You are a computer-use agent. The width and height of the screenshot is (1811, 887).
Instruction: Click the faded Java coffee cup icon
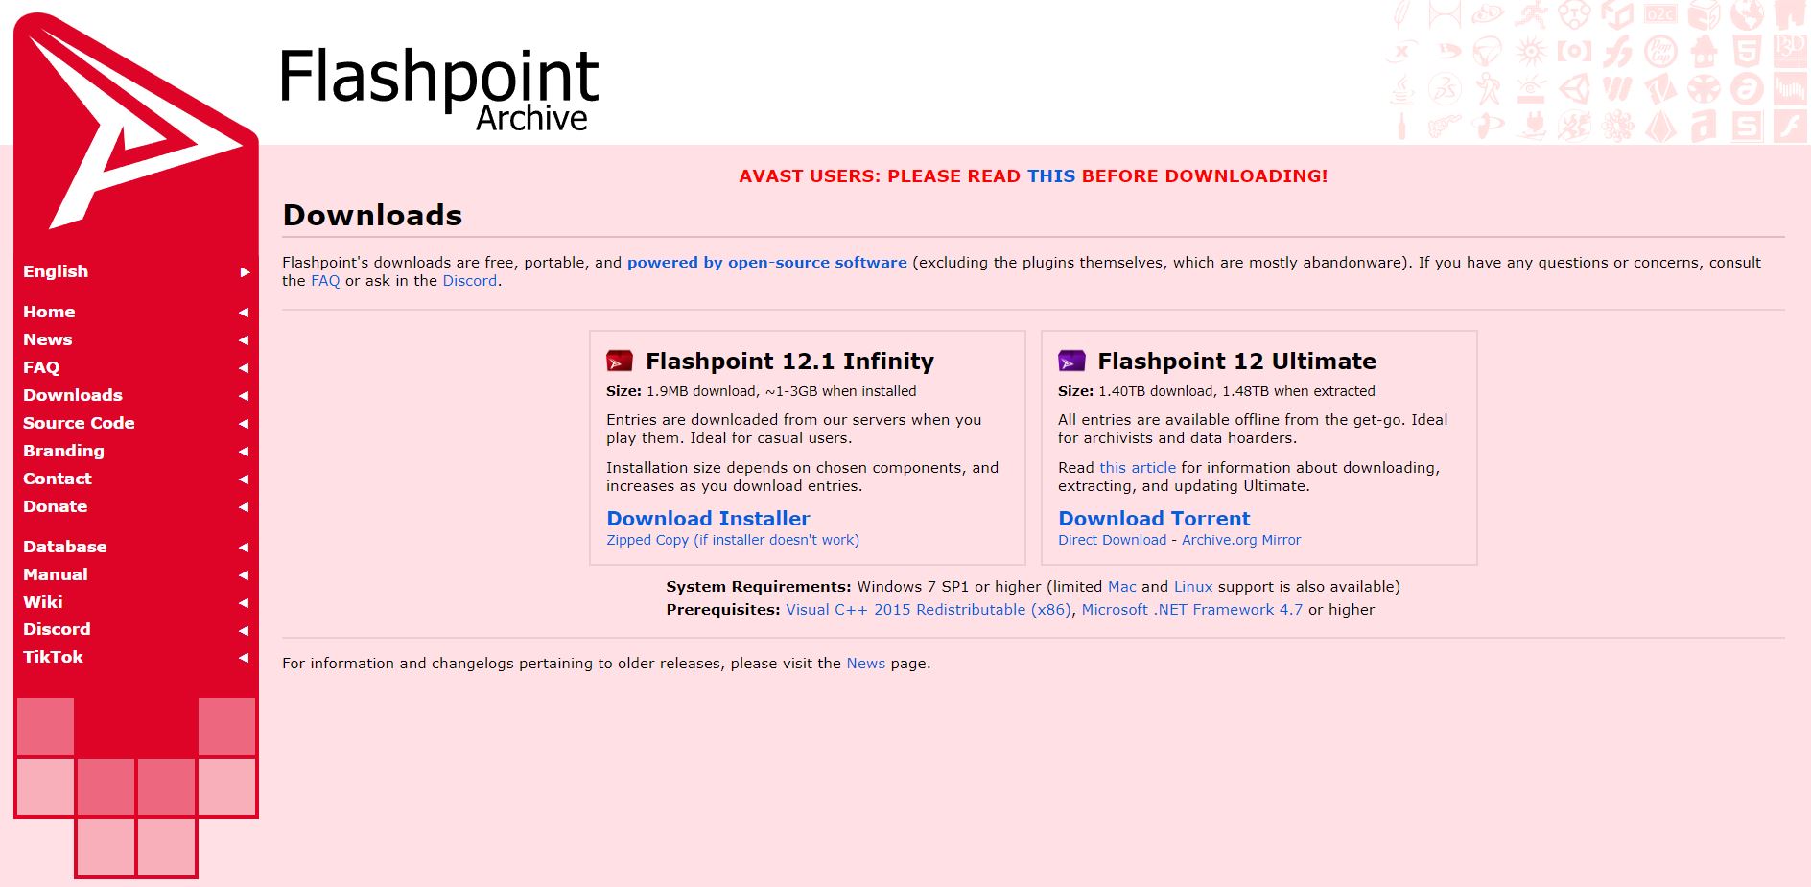coord(1402,89)
